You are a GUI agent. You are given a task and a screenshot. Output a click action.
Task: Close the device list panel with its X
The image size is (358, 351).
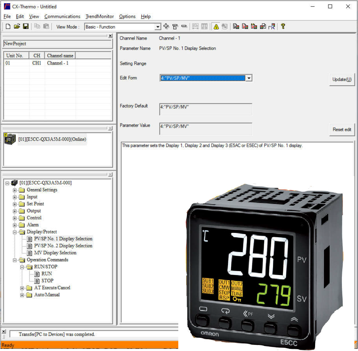coord(110,128)
